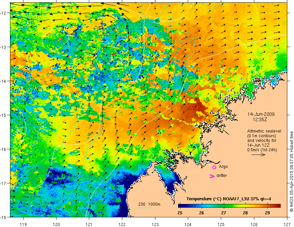294x227 pixels.
Task: Click longitude axis label 127
Action: click(x=287, y=224)
